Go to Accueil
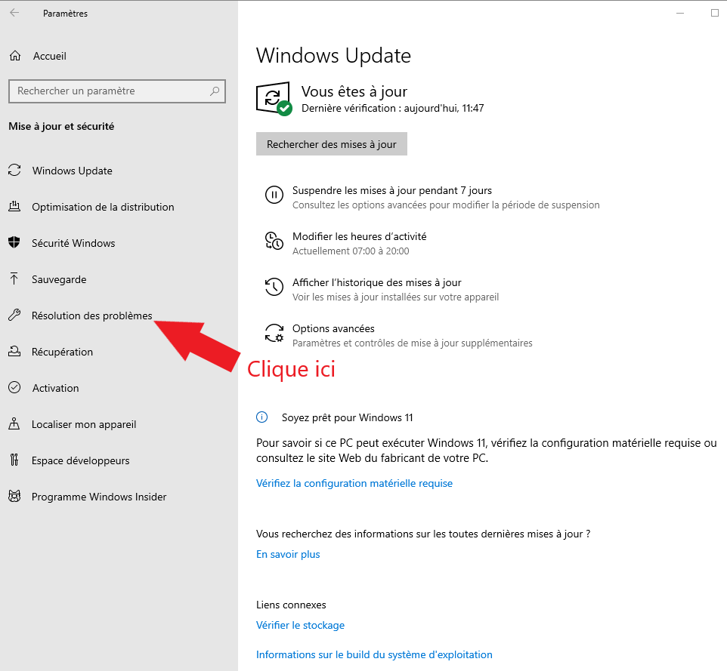The width and height of the screenshot is (727, 671). [x=50, y=56]
